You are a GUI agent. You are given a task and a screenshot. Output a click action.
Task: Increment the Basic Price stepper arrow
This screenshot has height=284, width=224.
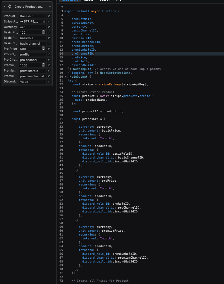click(x=43, y=31)
